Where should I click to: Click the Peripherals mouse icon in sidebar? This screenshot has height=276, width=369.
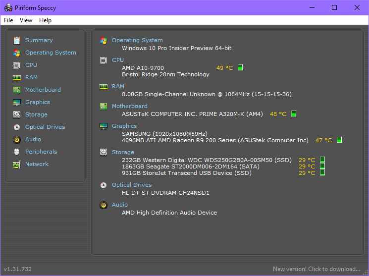coord(17,152)
